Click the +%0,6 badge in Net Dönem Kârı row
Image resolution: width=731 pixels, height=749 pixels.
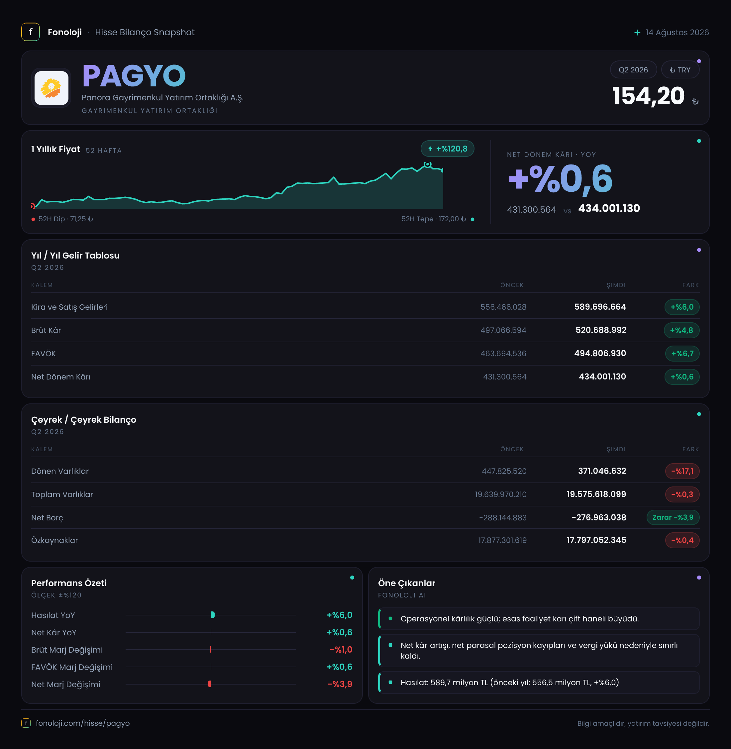click(x=682, y=376)
